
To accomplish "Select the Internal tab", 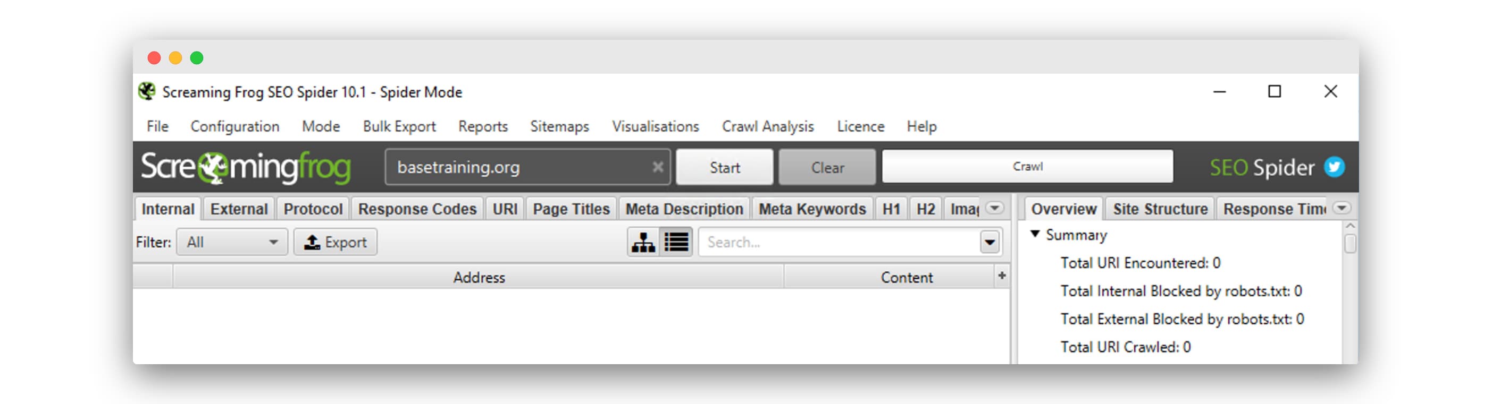I will coord(168,209).
